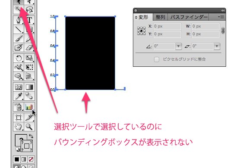Select the Rotate tool

coord(19,58)
